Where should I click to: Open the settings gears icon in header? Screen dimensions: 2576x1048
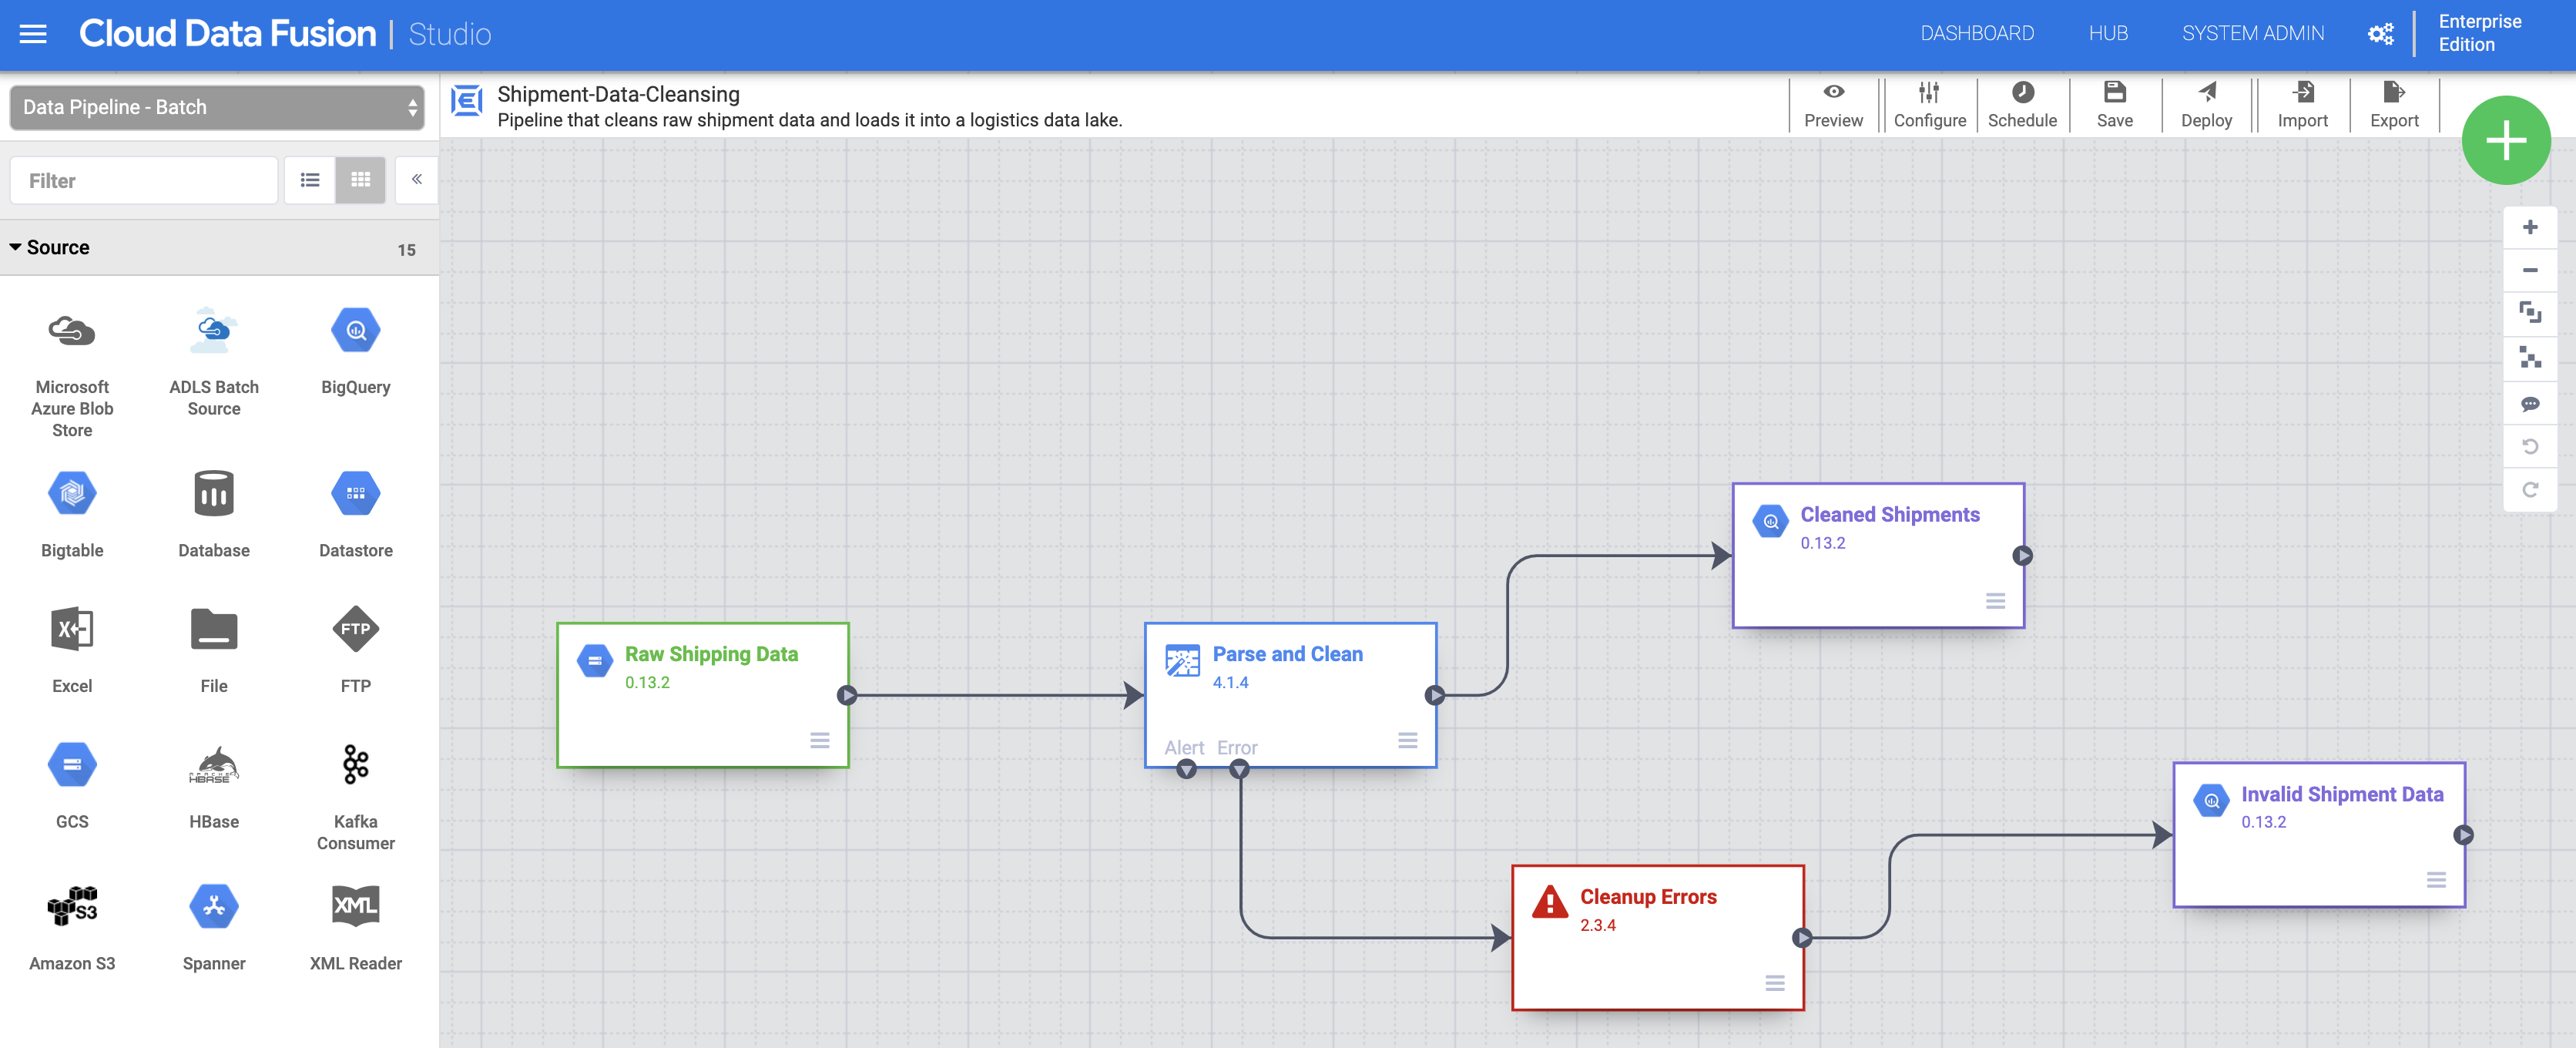coord(2380,34)
